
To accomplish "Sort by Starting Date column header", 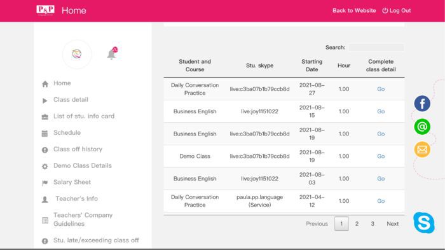I will click(x=312, y=66).
